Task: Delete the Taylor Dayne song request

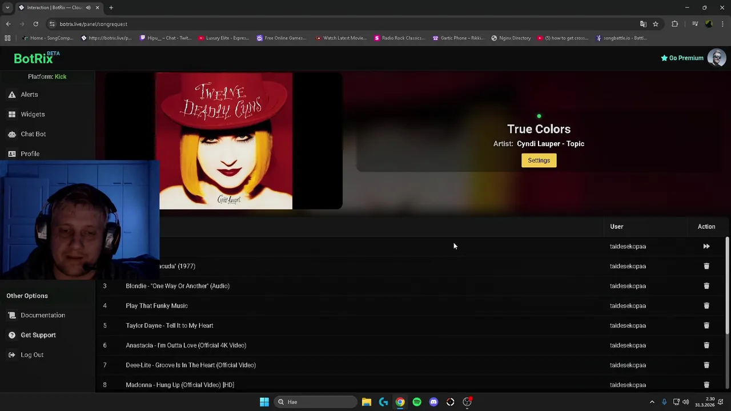Action: pos(706,325)
